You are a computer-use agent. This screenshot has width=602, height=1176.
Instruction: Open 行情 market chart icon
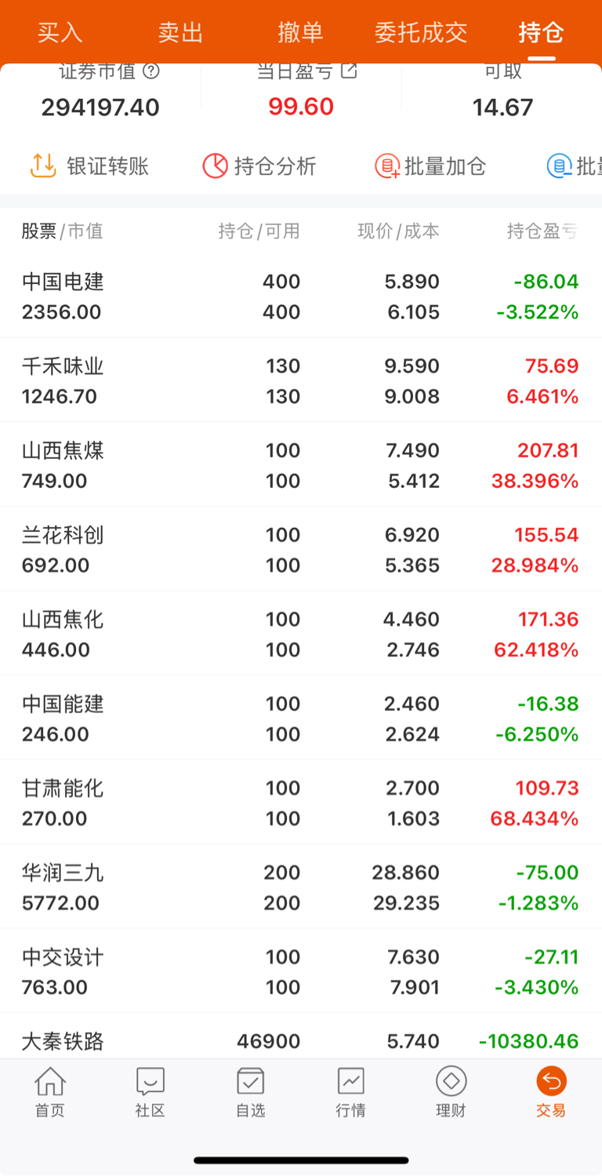click(x=350, y=1091)
